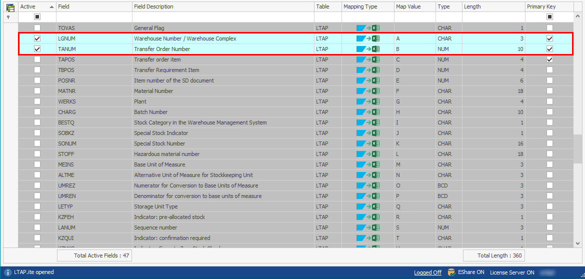
Task: Click the mapping type icon for TOVAS row
Action: [x=367, y=28]
